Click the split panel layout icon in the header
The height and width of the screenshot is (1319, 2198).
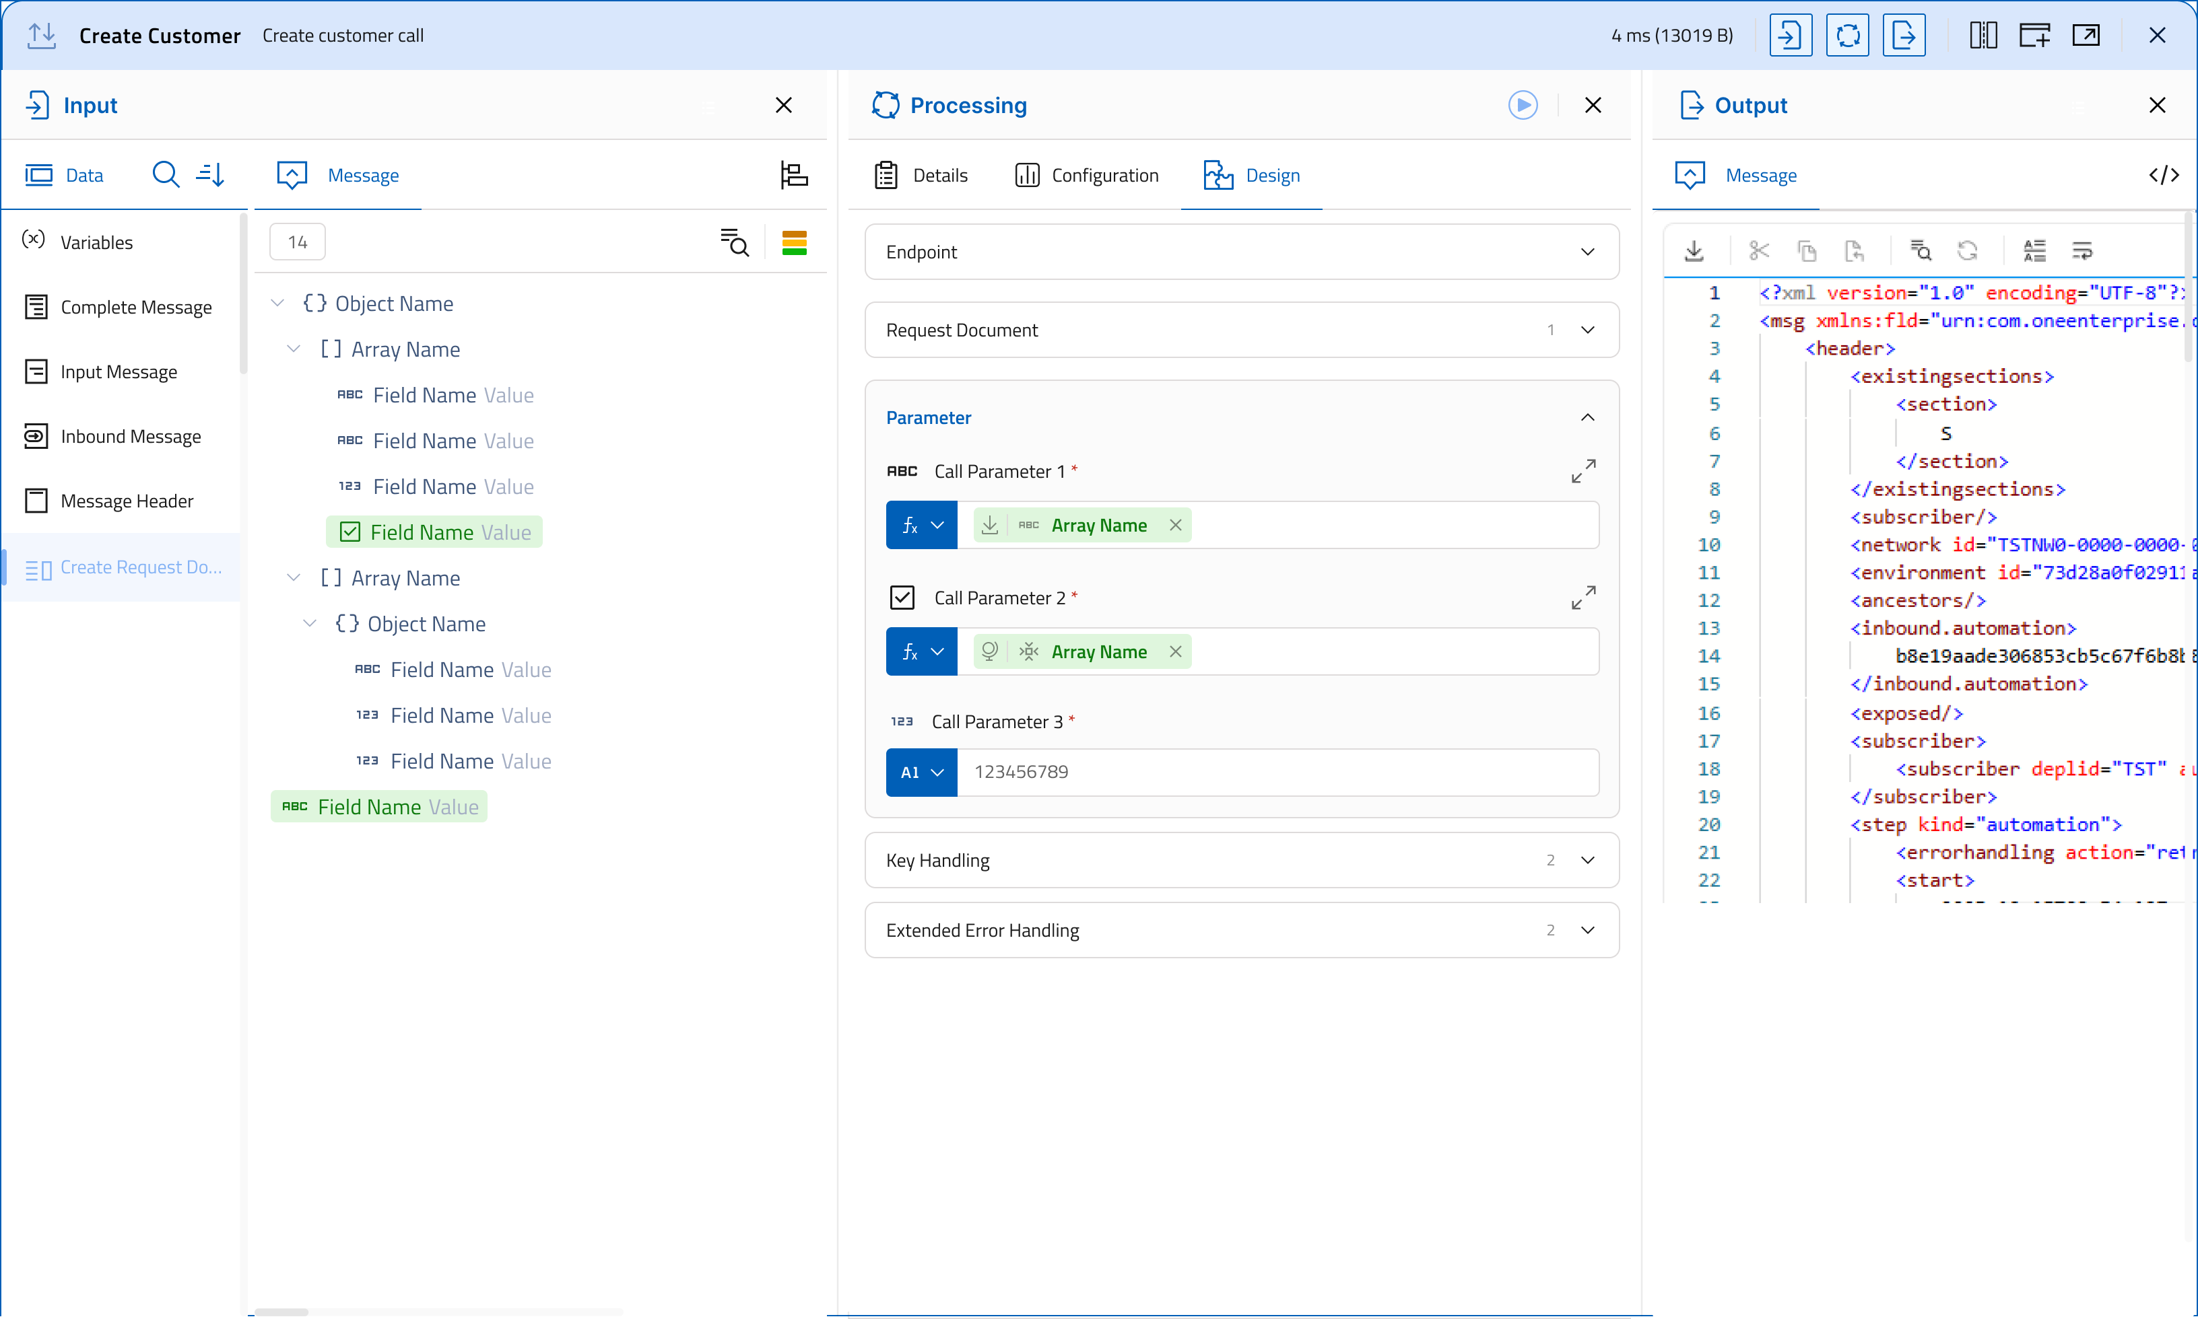(1983, 36)
